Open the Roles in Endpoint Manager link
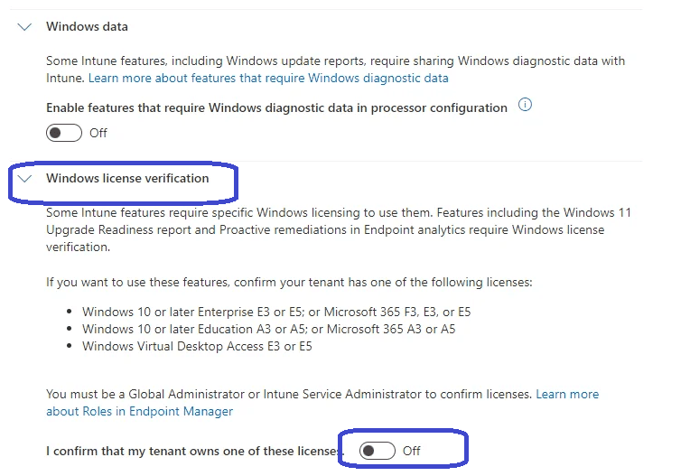 click(139, 411)
